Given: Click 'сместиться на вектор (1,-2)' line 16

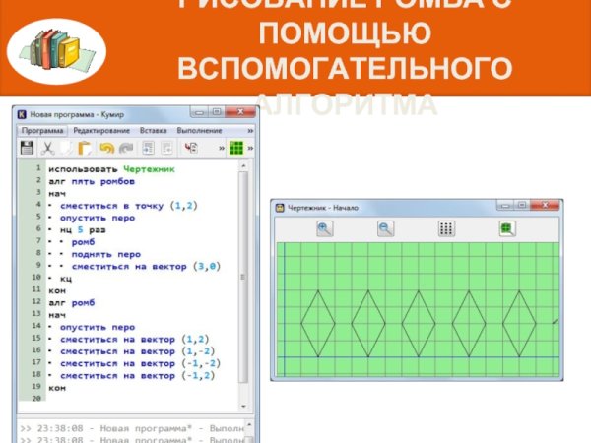Looking at the screenshot, I should (x=137, y=351).
